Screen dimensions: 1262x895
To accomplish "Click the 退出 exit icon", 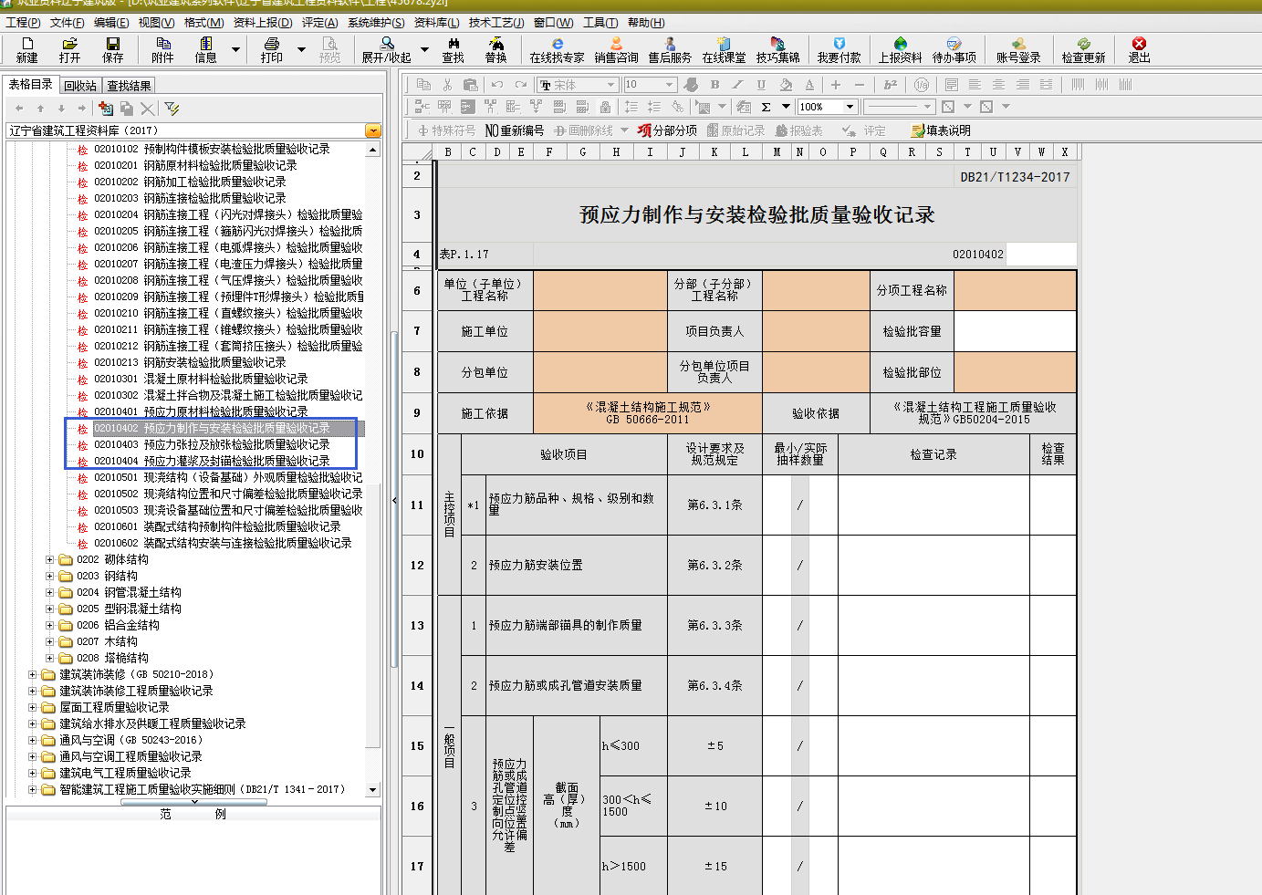I will (x=1139, y=49).
